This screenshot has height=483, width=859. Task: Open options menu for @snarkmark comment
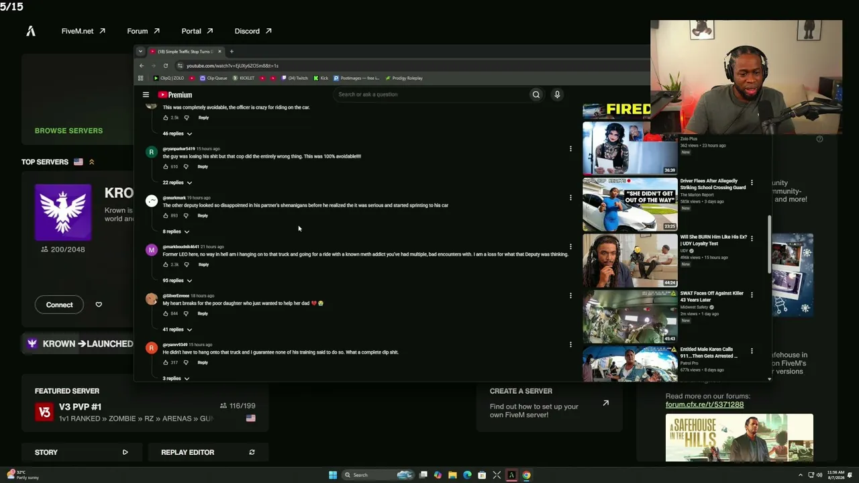coord(570,197)
